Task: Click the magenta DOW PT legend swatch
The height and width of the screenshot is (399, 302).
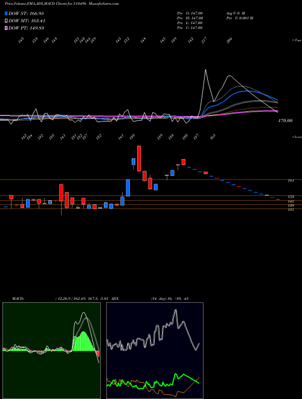Action: tap(6, 28)
